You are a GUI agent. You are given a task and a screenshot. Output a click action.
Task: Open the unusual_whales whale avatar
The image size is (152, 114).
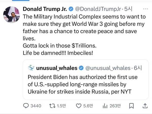pyautogui.click(x=31, y=68)
